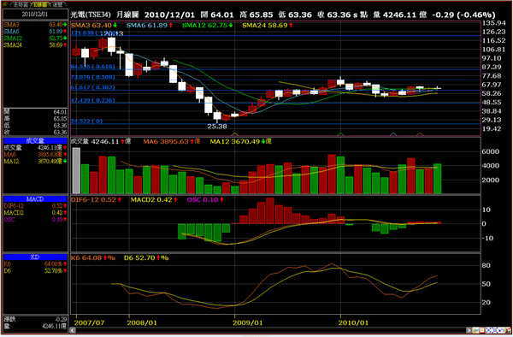
Task: Open the third tab next to K線圖
Action: pyautogui.click(x=58, y=4)
